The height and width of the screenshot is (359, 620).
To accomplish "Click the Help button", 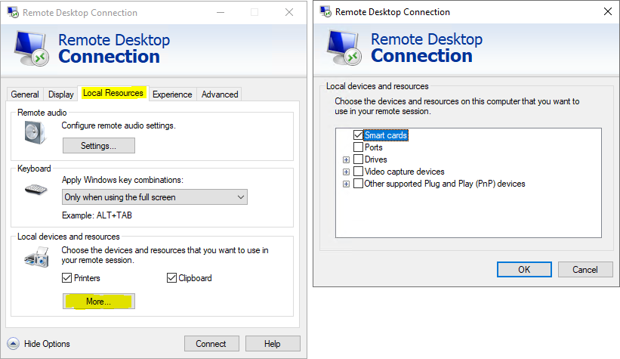I will [273, 344].
